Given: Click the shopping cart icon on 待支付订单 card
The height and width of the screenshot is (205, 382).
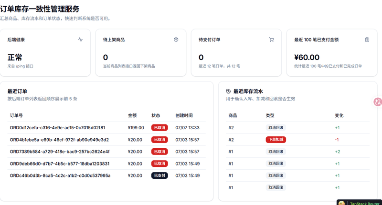Looking at the screenshot, I should pyautogui.click(x=271, y=40).
